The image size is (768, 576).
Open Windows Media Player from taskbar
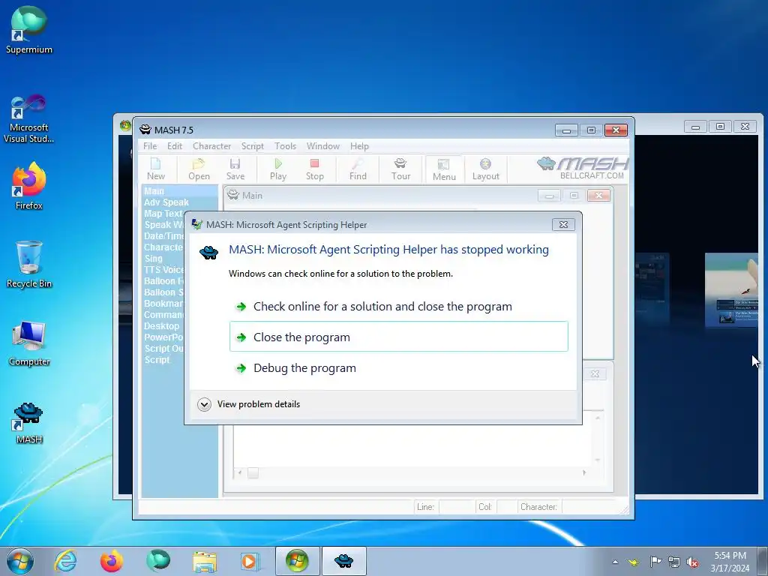(250, 561)
